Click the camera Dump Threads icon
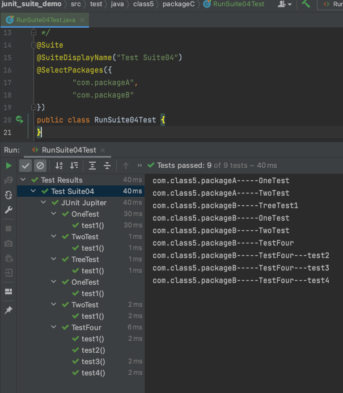Screen dimensions: 343x393 click(9, 243)
